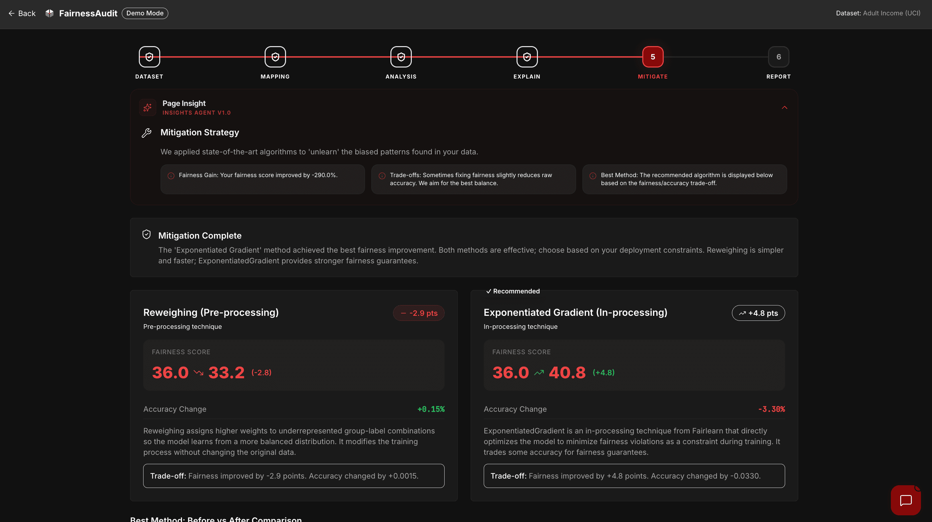Viewport: 932px width, 522px height.
Task: Collapse the Page Insight panel chevron
Action: click(x=784, y=108)
